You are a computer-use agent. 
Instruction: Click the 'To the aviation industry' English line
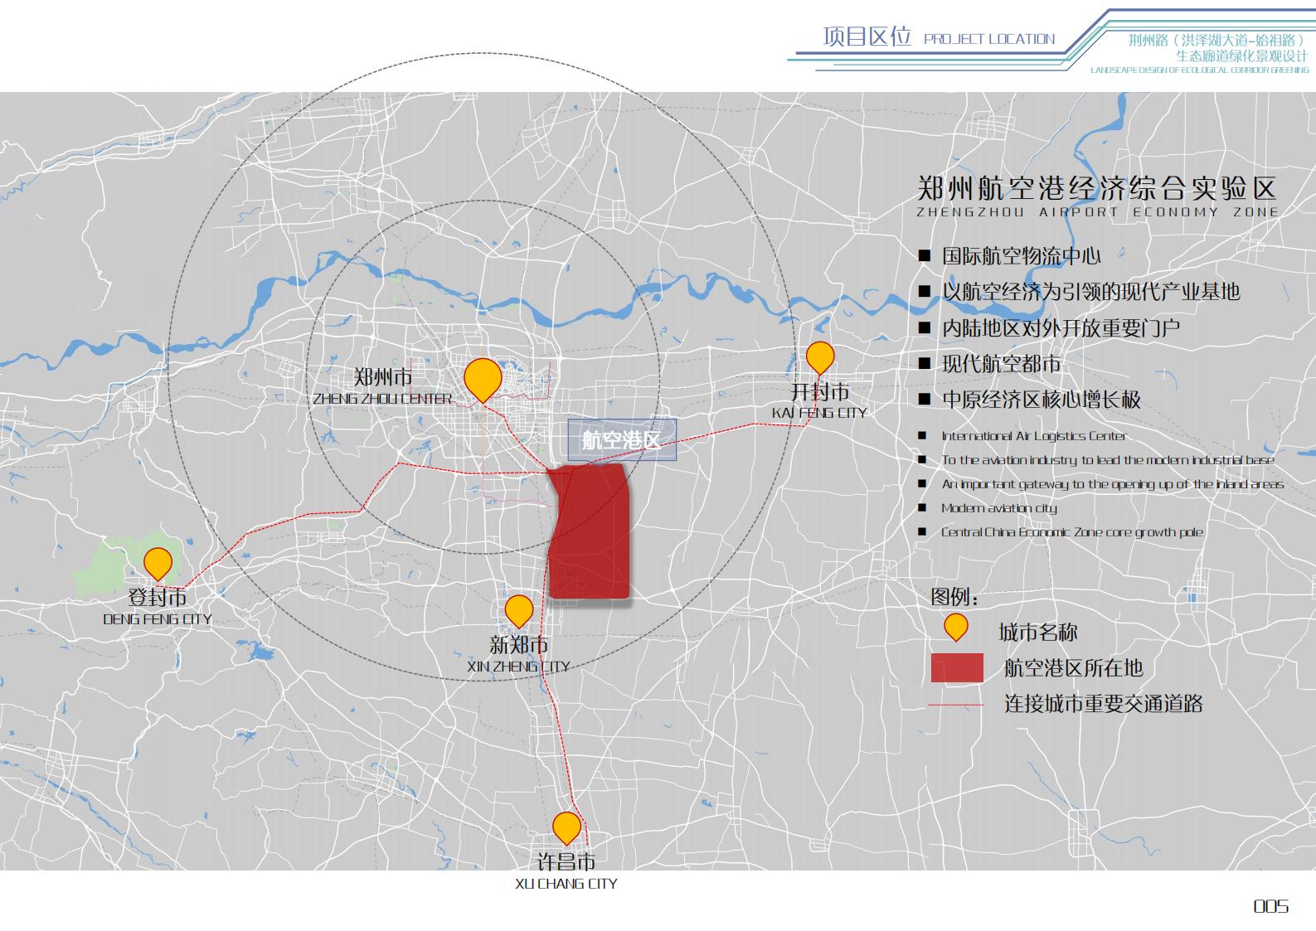coord(1108,460)
